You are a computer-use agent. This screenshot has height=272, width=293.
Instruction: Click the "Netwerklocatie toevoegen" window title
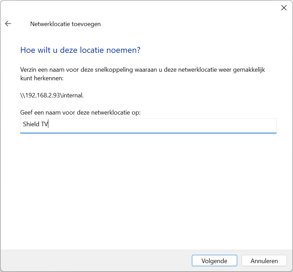pyautogui.click(x=65, y=24)
